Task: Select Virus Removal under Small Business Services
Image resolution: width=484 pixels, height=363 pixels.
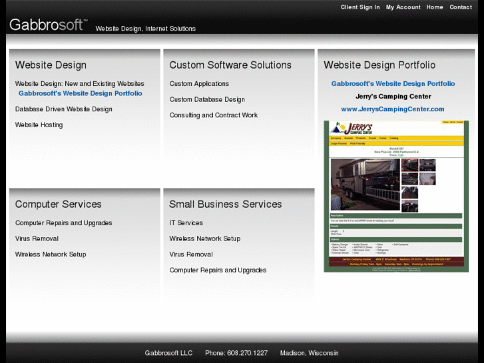Action: [191, 254]
